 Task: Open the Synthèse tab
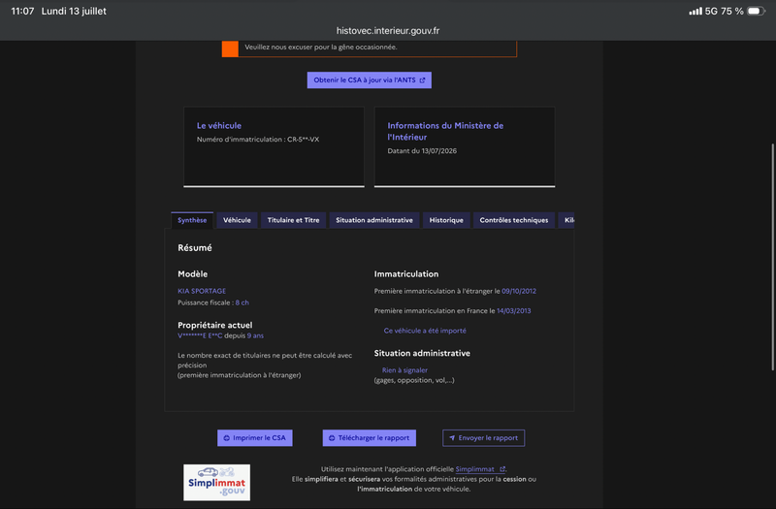pyautogui.click(x=192, y=220)
